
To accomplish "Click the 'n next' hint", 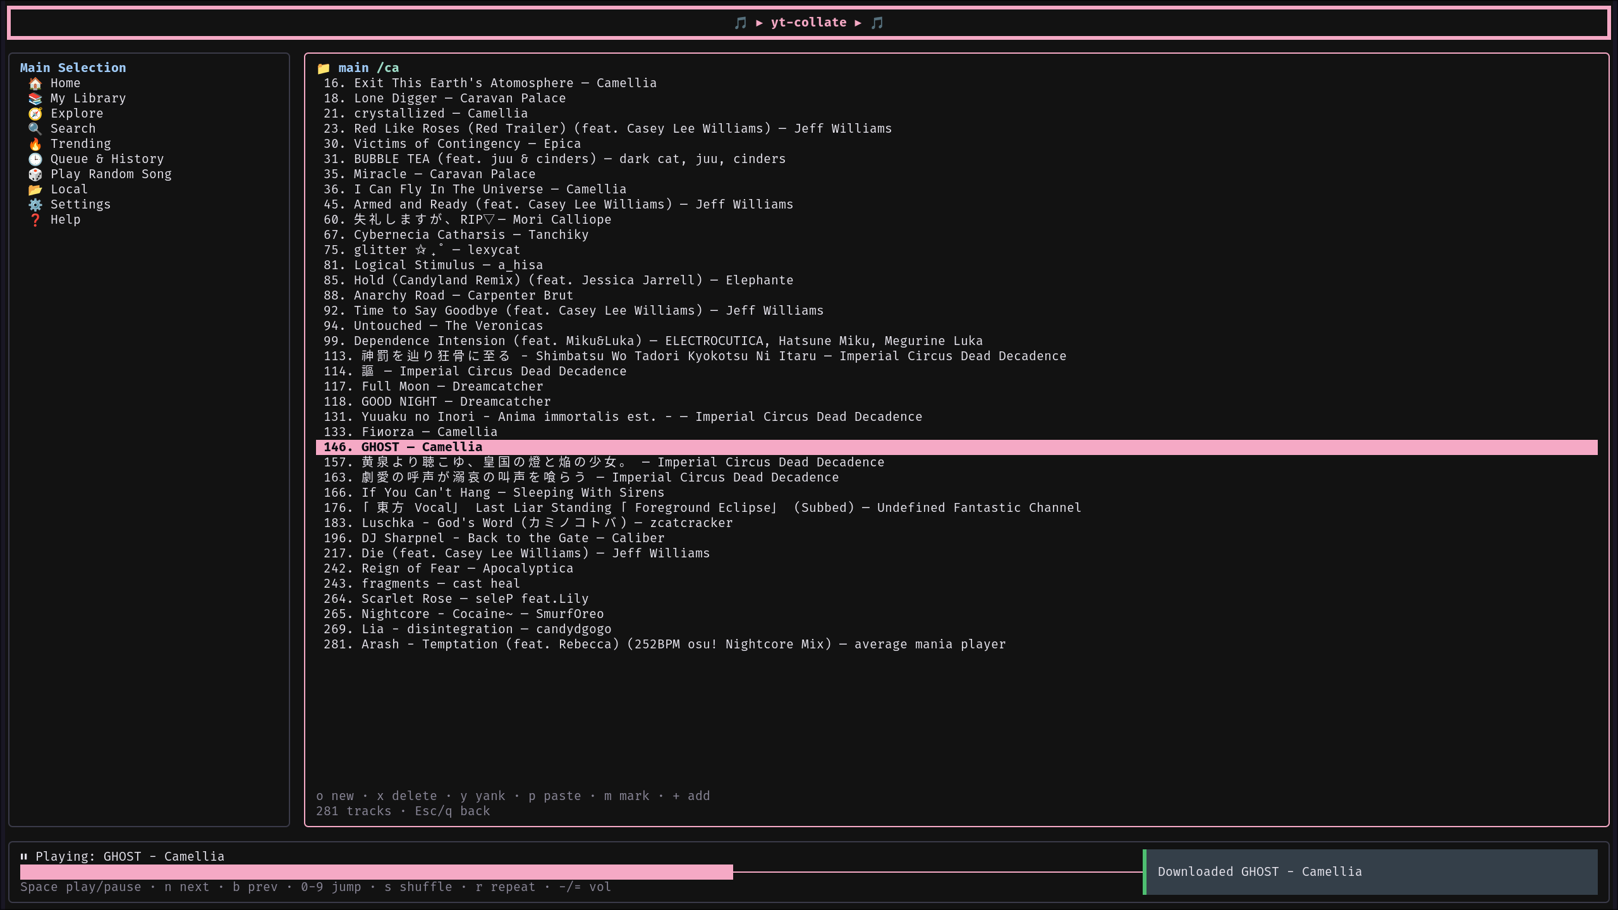I will 187,887.
